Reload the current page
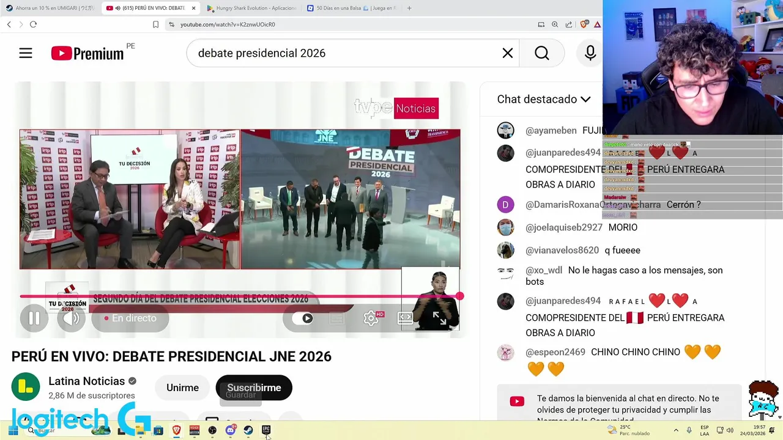The height and width of the screenshot is (440, 783). click(x=33, y=24)
